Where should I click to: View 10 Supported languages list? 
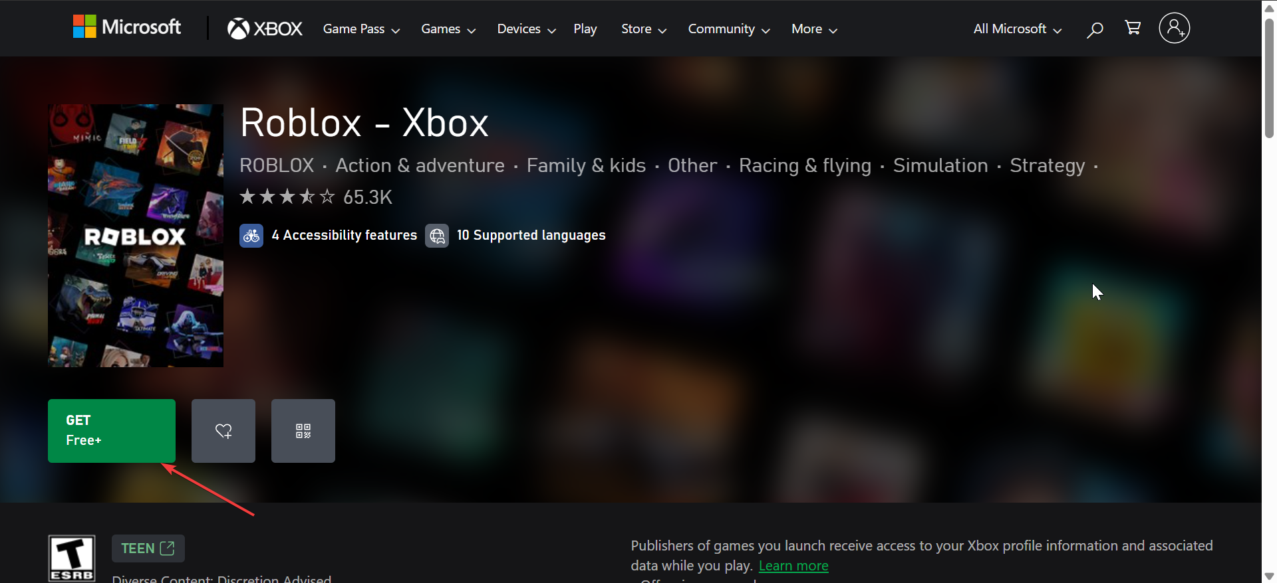click(531, 236)
